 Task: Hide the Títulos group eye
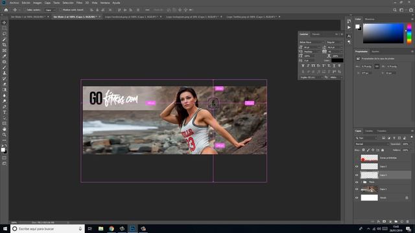click(x=357, y=183)
